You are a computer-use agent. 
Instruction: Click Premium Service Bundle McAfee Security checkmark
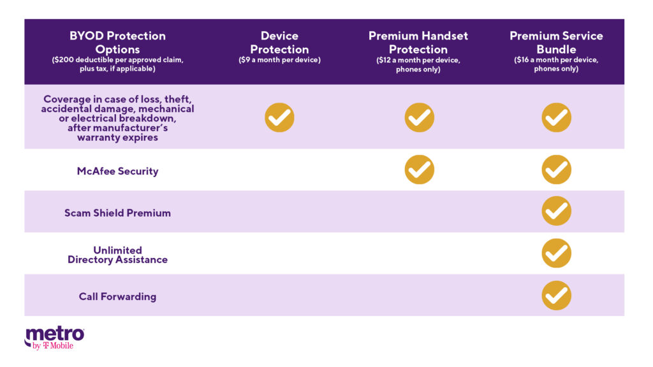556,169
